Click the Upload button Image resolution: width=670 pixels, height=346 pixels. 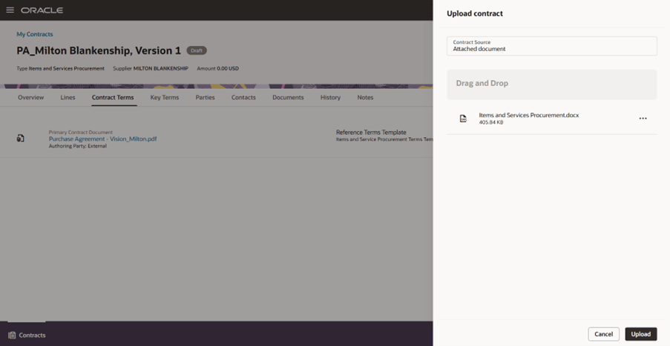click(641, 334)
